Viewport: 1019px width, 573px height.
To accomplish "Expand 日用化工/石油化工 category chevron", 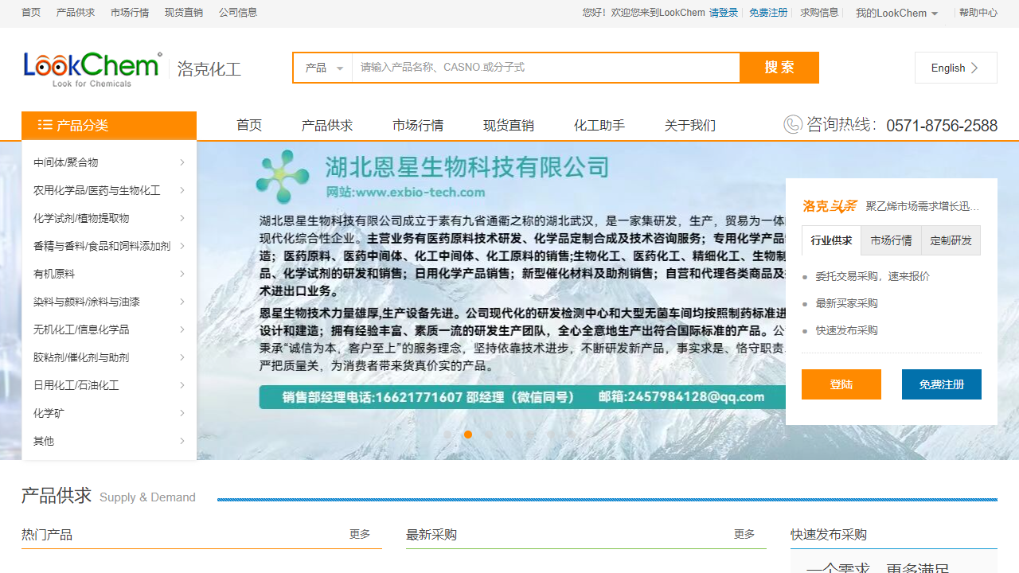I will 182,385.
